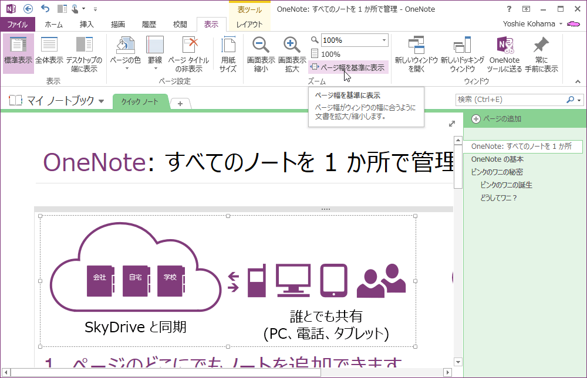Click the vertical scrollbar down arrow
Viewport: 587px width, 378px height.
[x=458, y=362]
